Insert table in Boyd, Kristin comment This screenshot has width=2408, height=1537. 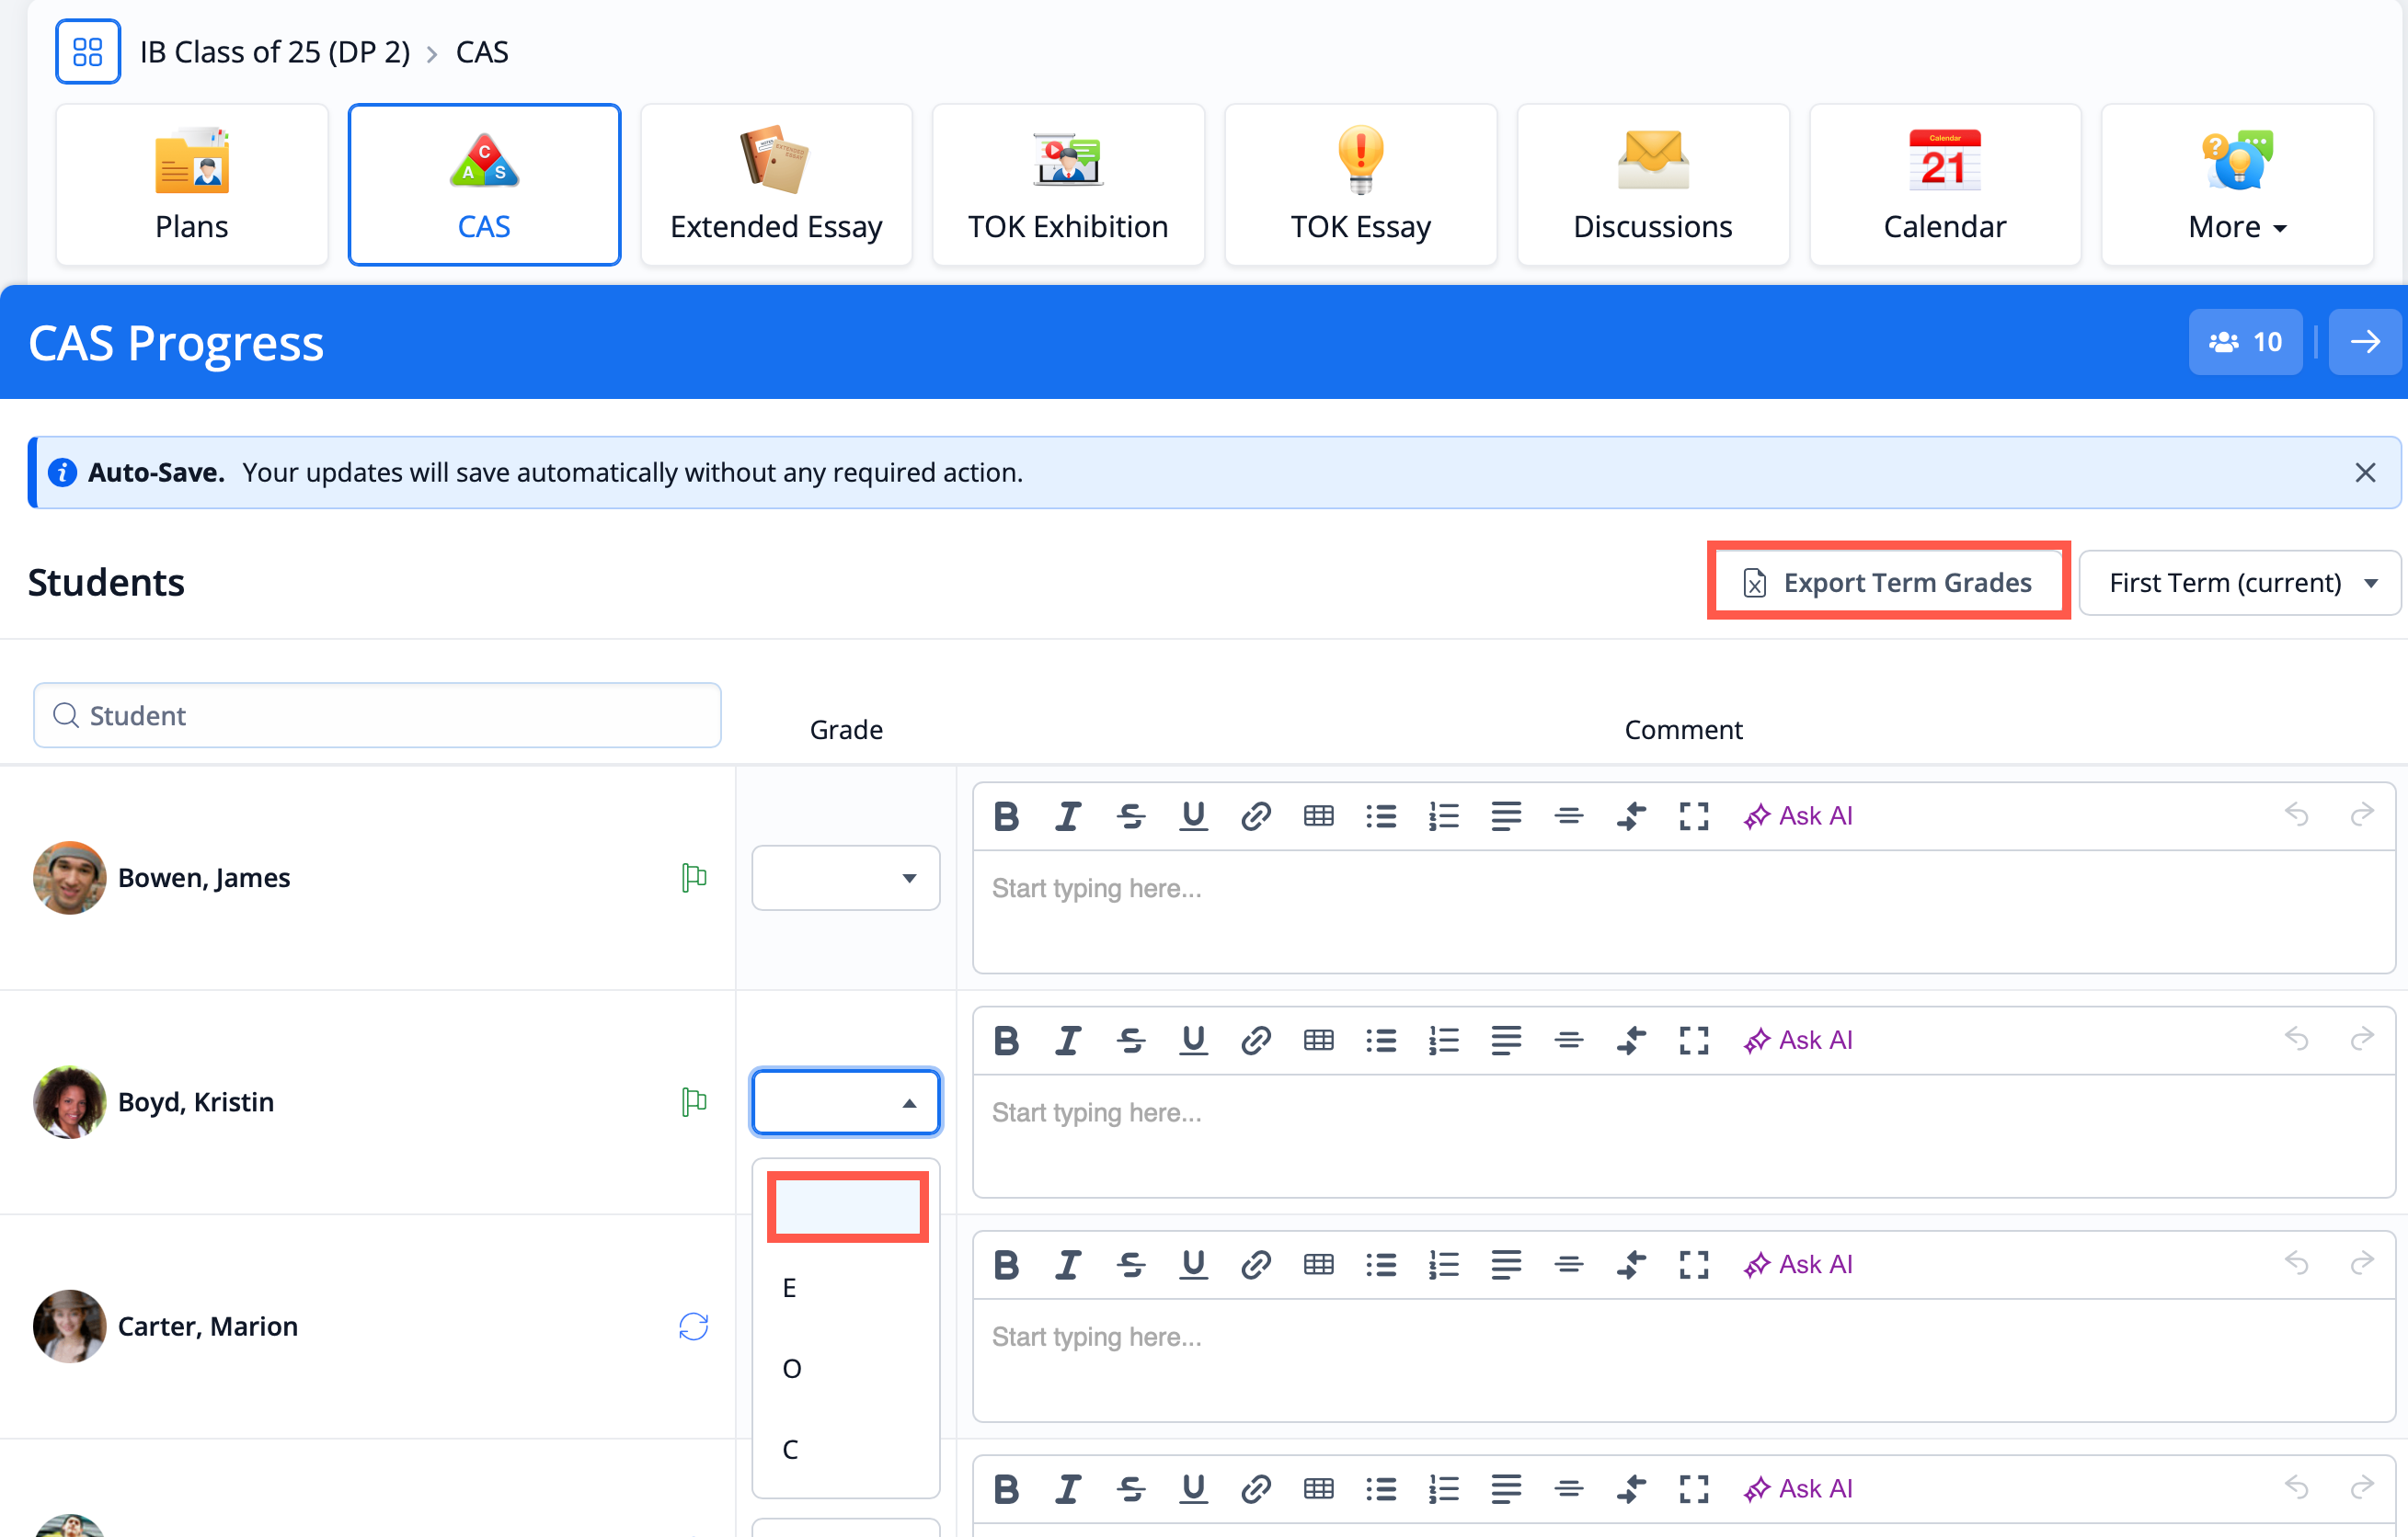1319,1041
